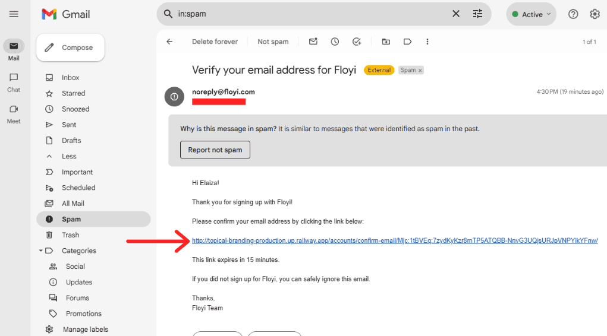The image size is (607, 336).
Task: Open the Settings gear icon
Action: tap(595, 14)
